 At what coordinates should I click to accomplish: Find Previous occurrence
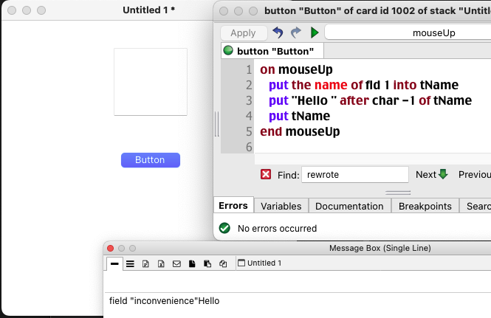pyautogui.click(x=475, y=174)
